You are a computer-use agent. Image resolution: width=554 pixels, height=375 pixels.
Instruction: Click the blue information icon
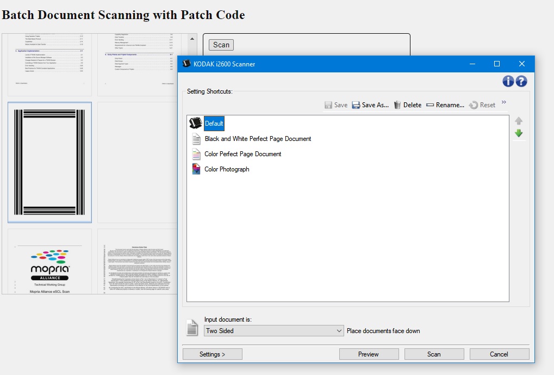(x=508, y=81)
